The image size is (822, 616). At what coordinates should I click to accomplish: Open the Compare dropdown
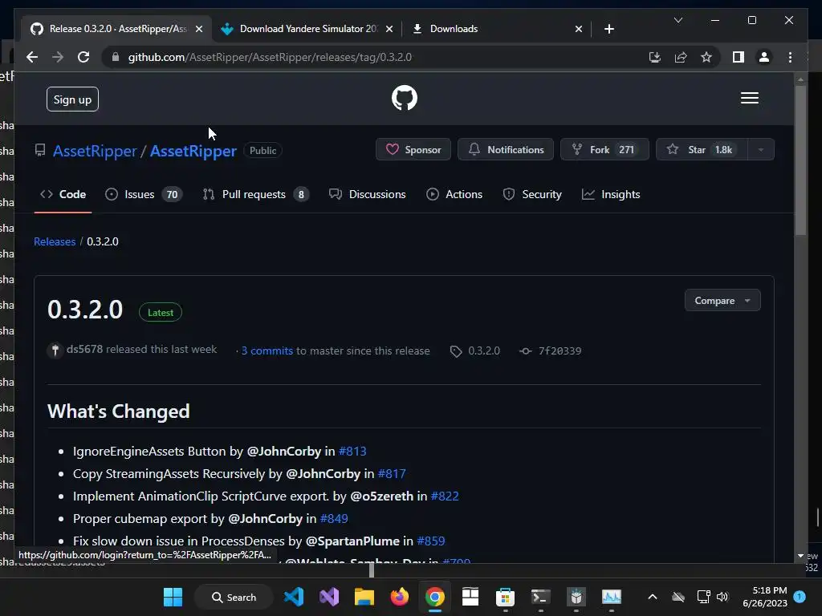pos(722,300)
